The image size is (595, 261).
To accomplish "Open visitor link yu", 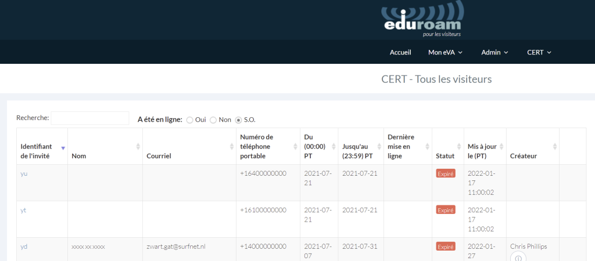I will [24, 173].
